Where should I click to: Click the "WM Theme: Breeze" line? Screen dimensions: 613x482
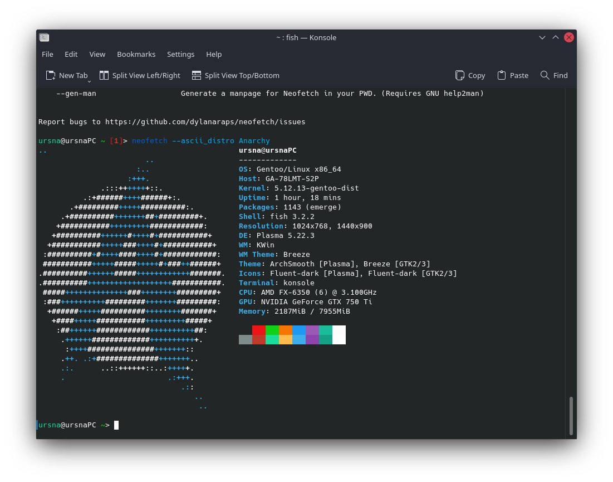[274, 254]
